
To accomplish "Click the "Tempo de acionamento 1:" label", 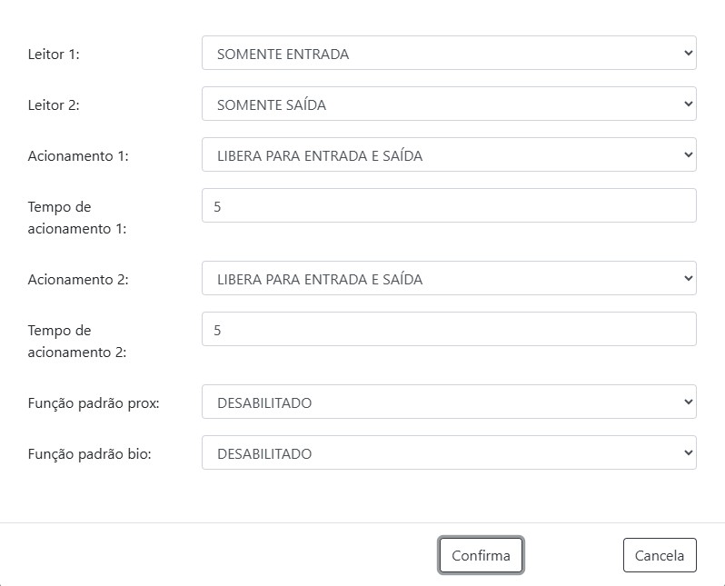I will pyautogui.click(x=76, y=218).
